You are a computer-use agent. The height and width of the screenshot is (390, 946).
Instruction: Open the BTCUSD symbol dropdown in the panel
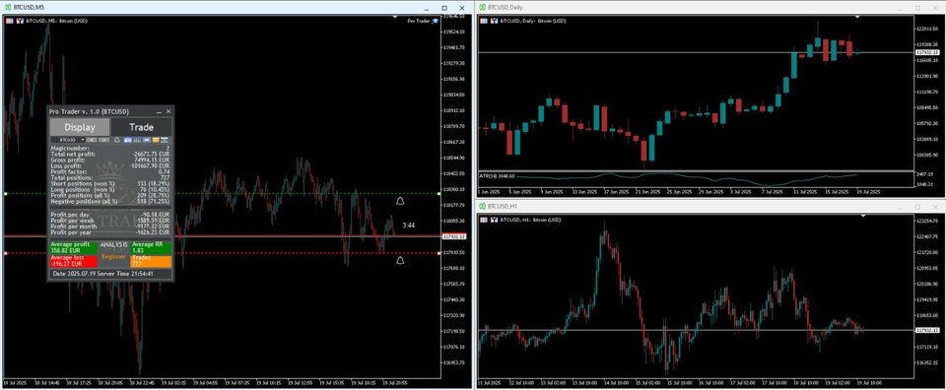pyautogui.click(x=68, y=140)
